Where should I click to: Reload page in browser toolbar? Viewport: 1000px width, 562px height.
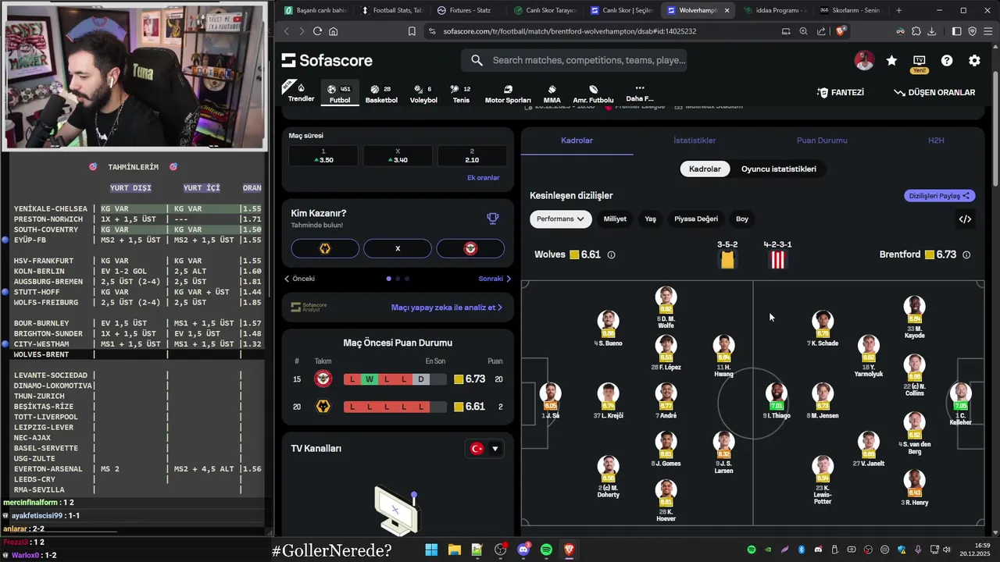click(x=317, y=31)
